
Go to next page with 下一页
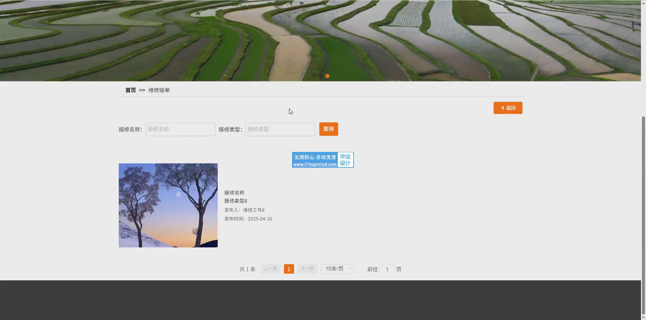(x=307, y=269)
